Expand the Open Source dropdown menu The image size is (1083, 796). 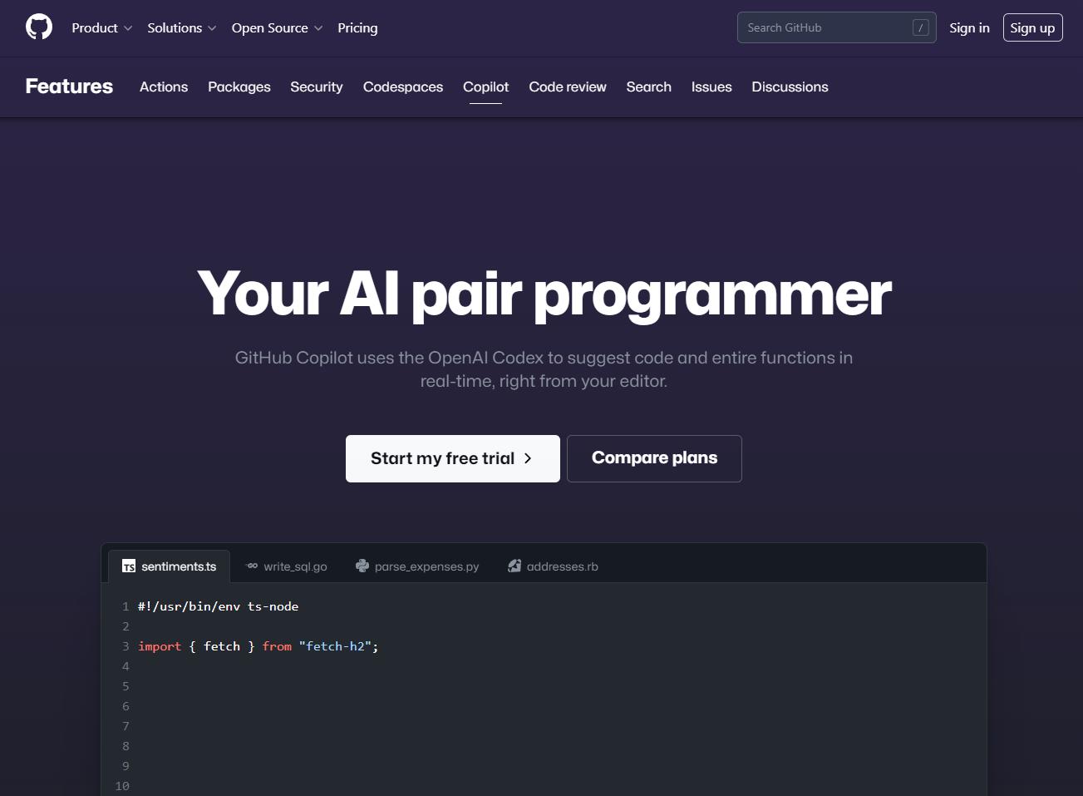click(x=278, y=27)
